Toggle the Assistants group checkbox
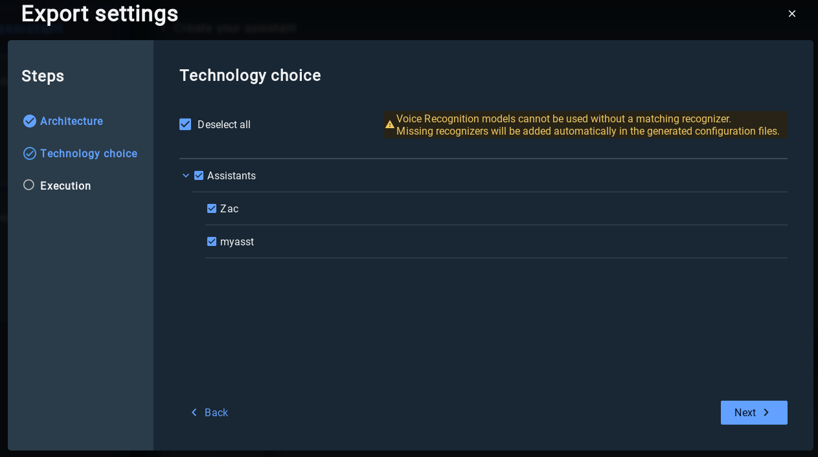The height and width of the screenshot is (457, 818). [199, 175]
